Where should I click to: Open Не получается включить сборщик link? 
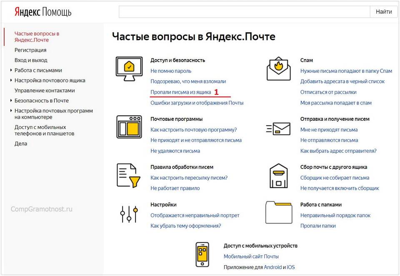pos(340,188)
